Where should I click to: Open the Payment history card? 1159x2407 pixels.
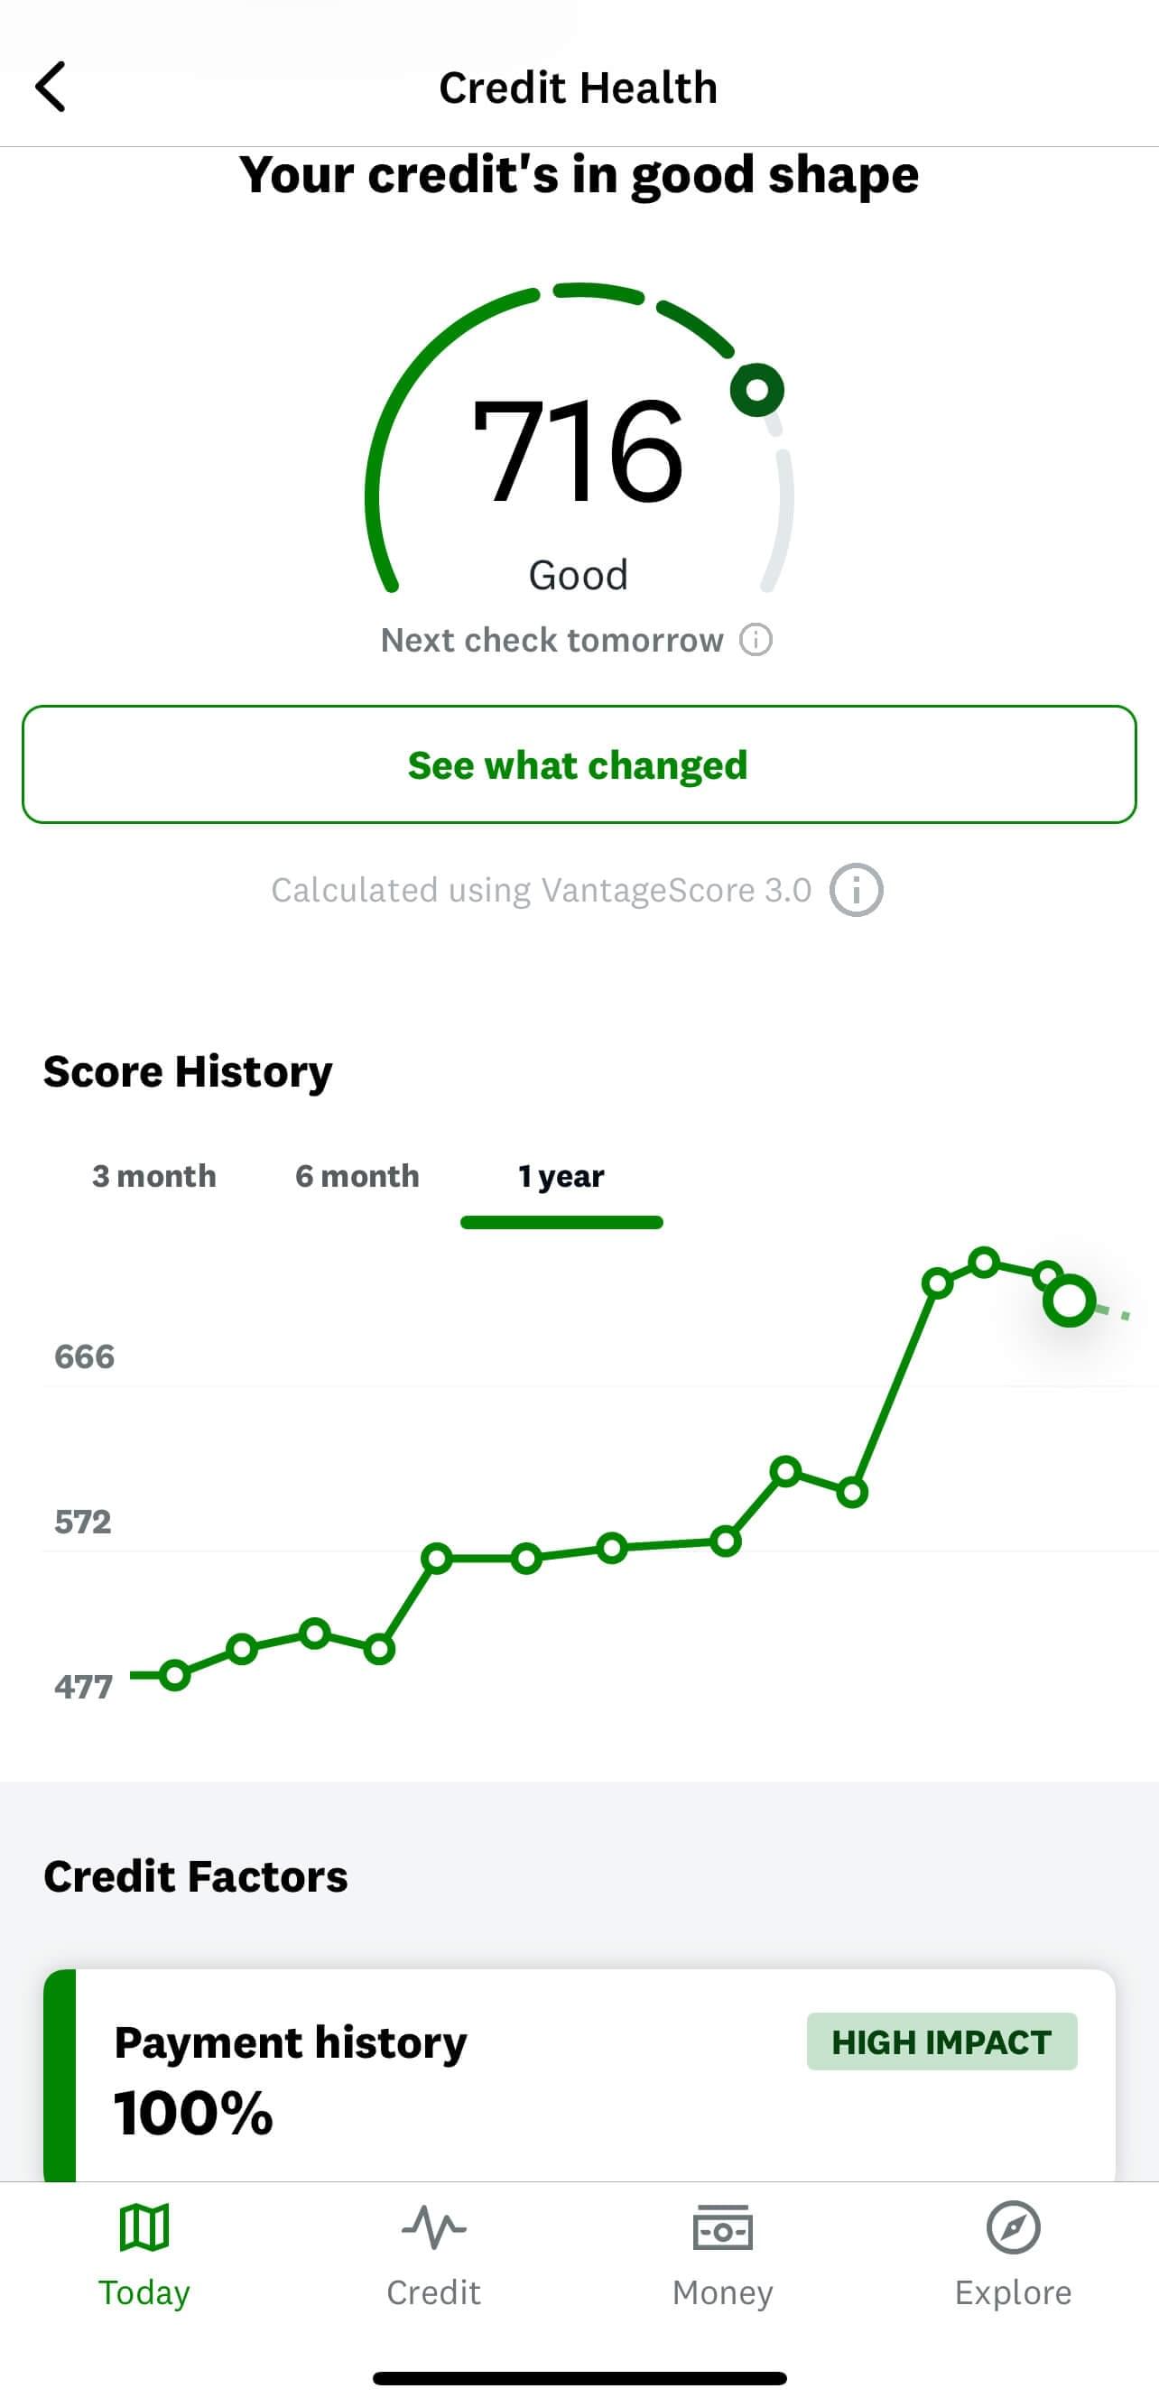pos(579,2075)
